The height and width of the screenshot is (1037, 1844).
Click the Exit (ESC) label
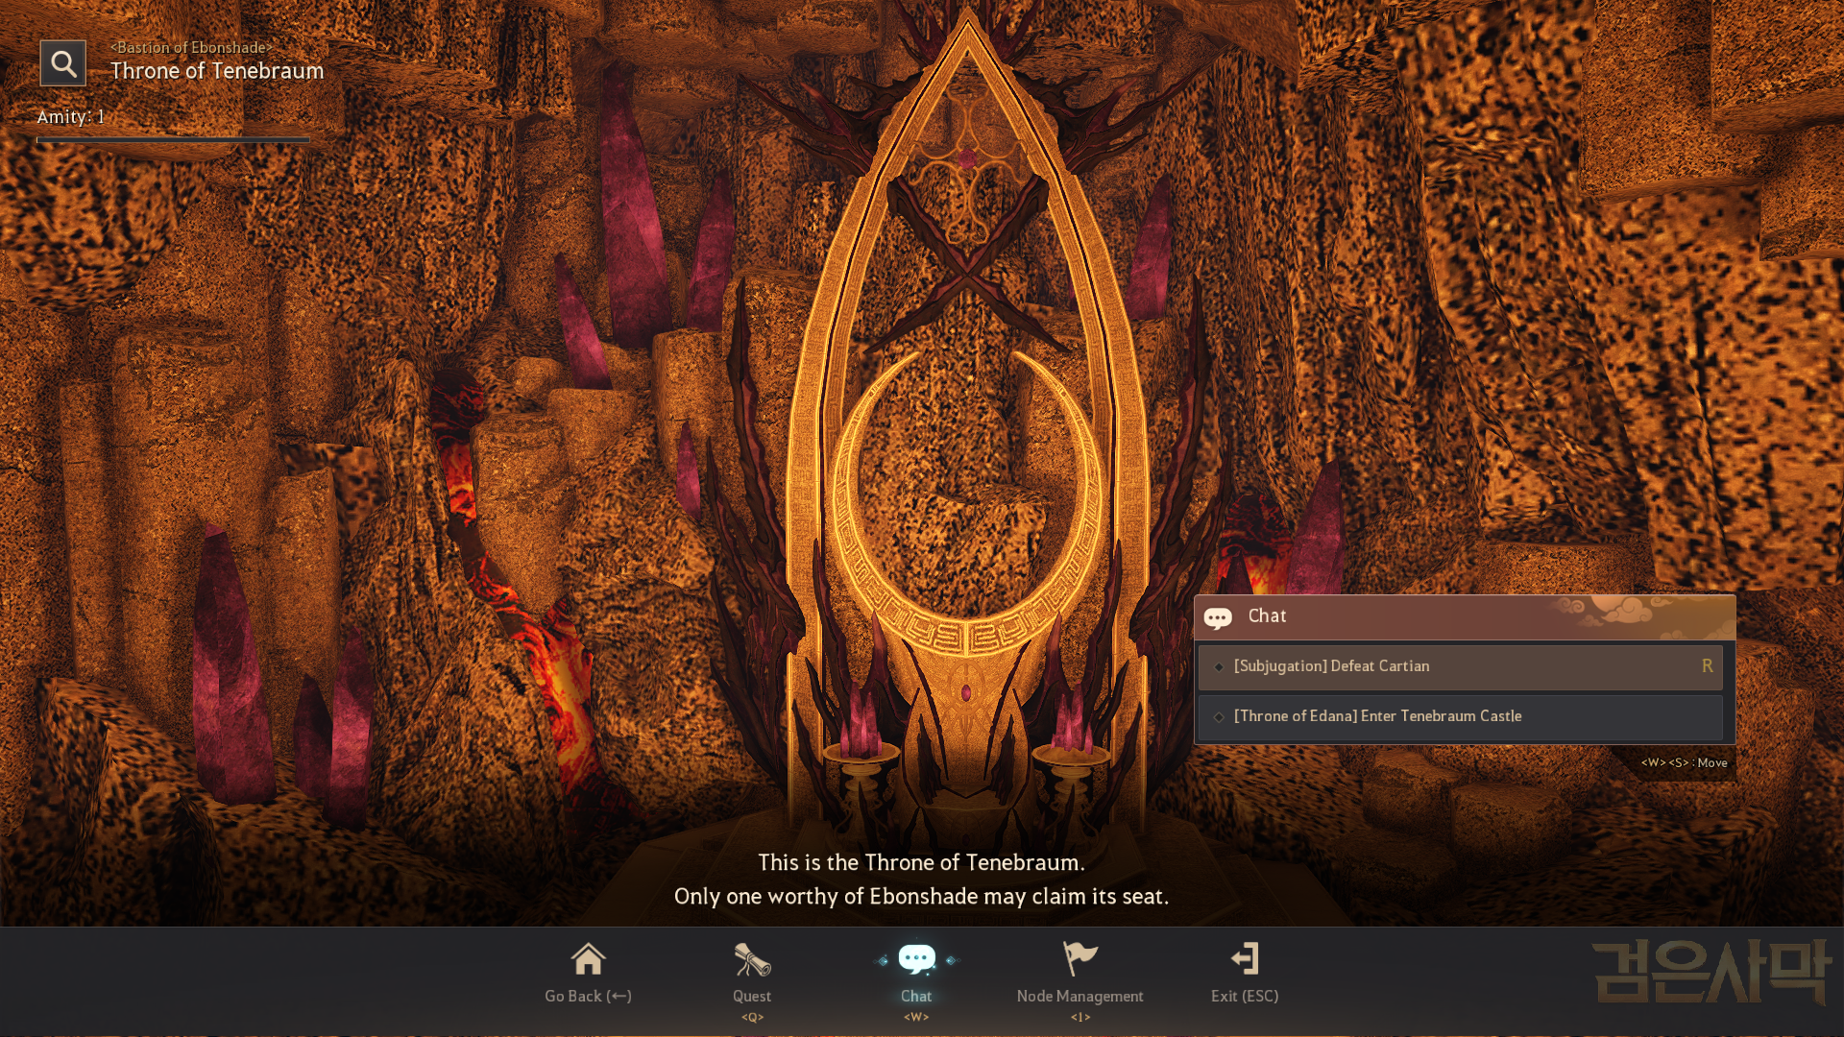coord(1245,996)
